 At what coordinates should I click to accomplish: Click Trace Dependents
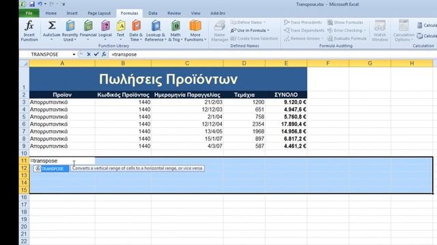(x=305, y=30)
